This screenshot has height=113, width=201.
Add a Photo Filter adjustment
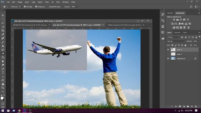(x=183, y=24)
